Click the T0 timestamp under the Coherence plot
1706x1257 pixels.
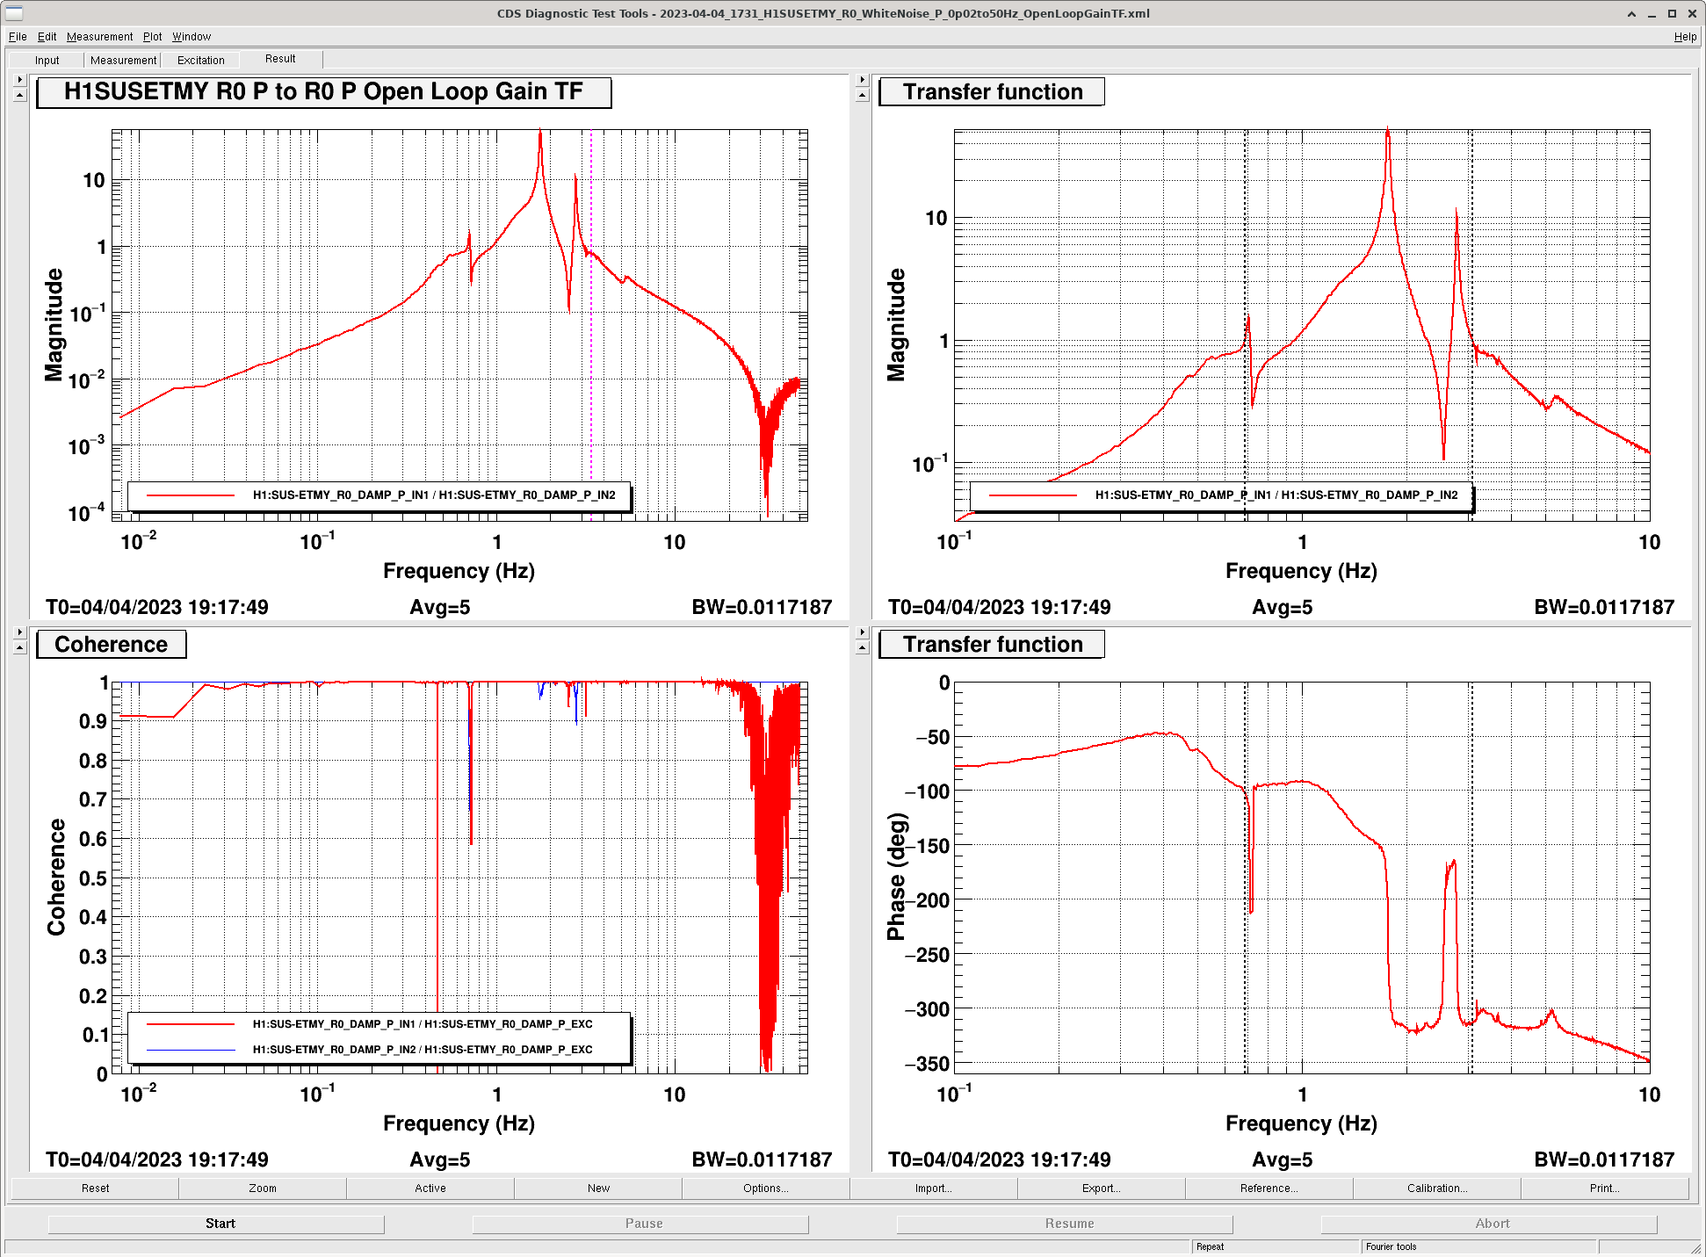(157, 1159)
